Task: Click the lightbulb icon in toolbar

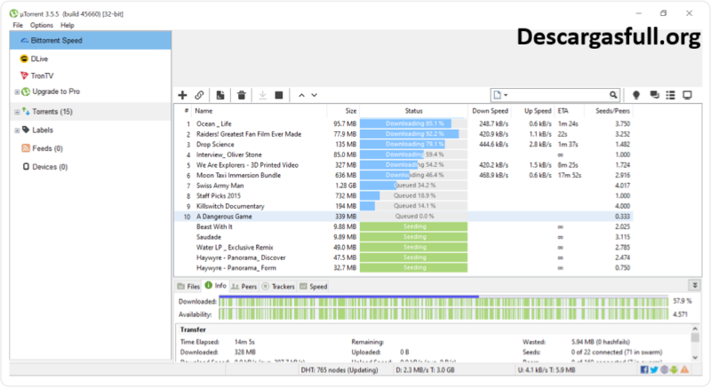Action: click(635, 94)
